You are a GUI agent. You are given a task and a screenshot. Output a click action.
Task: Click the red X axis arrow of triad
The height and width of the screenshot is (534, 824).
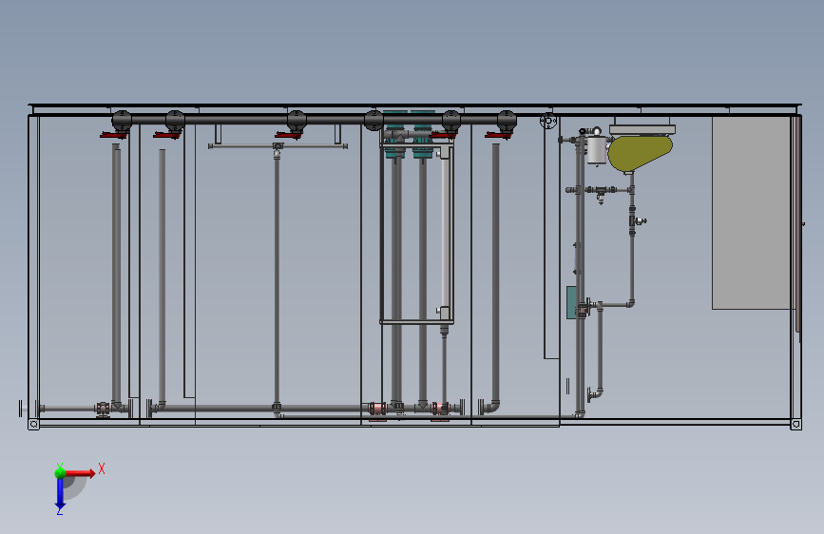click(80, 473)
